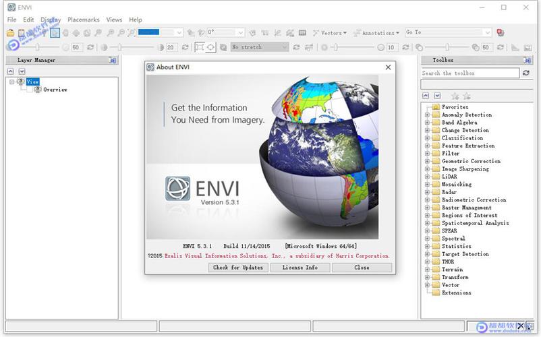The width and height of the screenshot is (541, 337).
Task: Open the Views menu
Action: 114,20
